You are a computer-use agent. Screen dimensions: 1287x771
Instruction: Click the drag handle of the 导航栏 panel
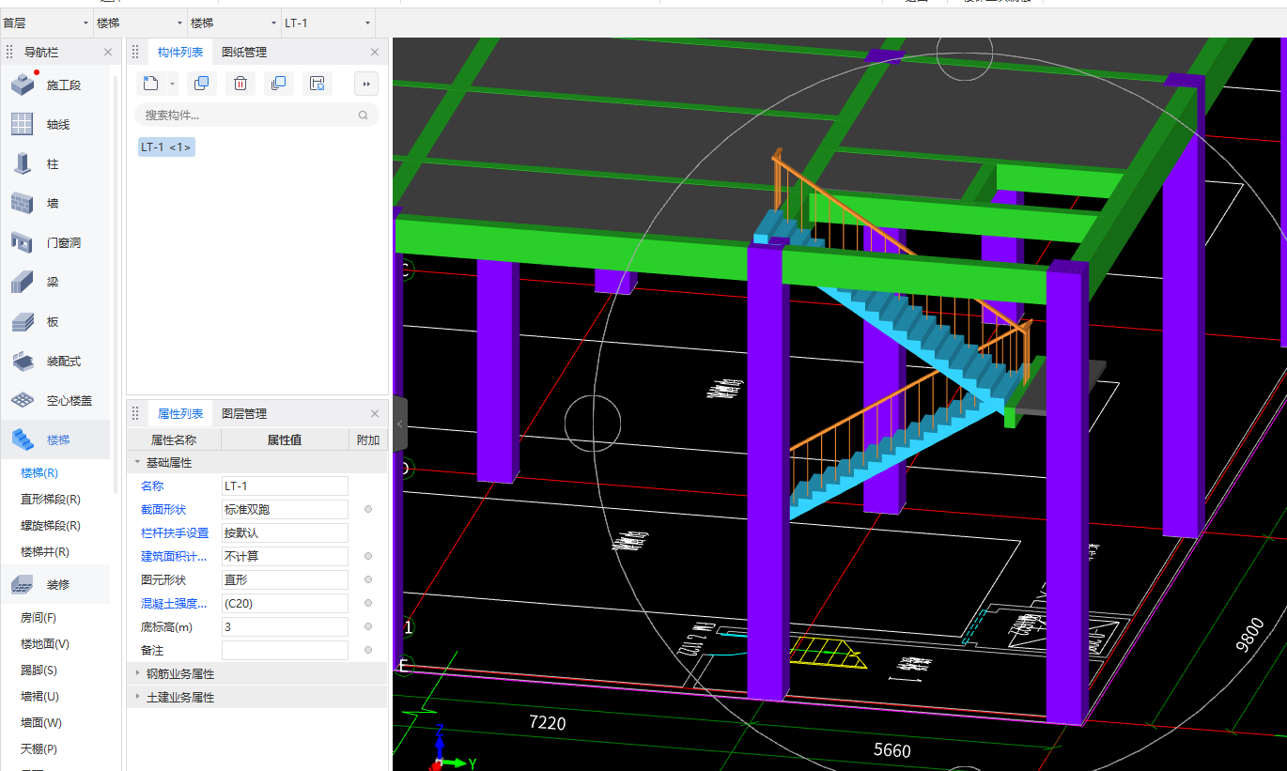click(9, 53)
